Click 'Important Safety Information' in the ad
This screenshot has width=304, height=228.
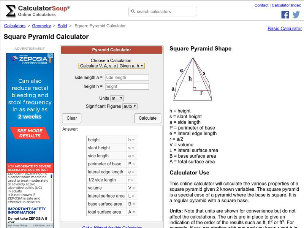[27, 211]
